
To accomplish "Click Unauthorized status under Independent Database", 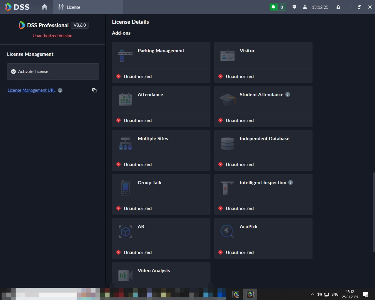I will (x=240, y=164).
